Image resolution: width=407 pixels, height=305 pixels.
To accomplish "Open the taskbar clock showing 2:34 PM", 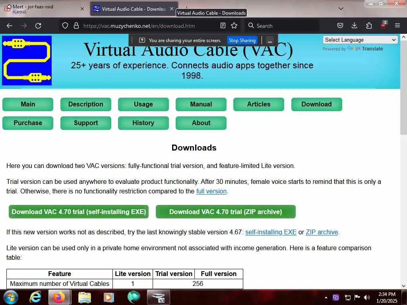I will tap(387, 297).
